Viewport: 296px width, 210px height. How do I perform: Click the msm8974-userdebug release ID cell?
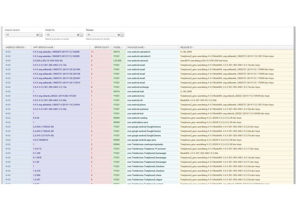point(236,61)
